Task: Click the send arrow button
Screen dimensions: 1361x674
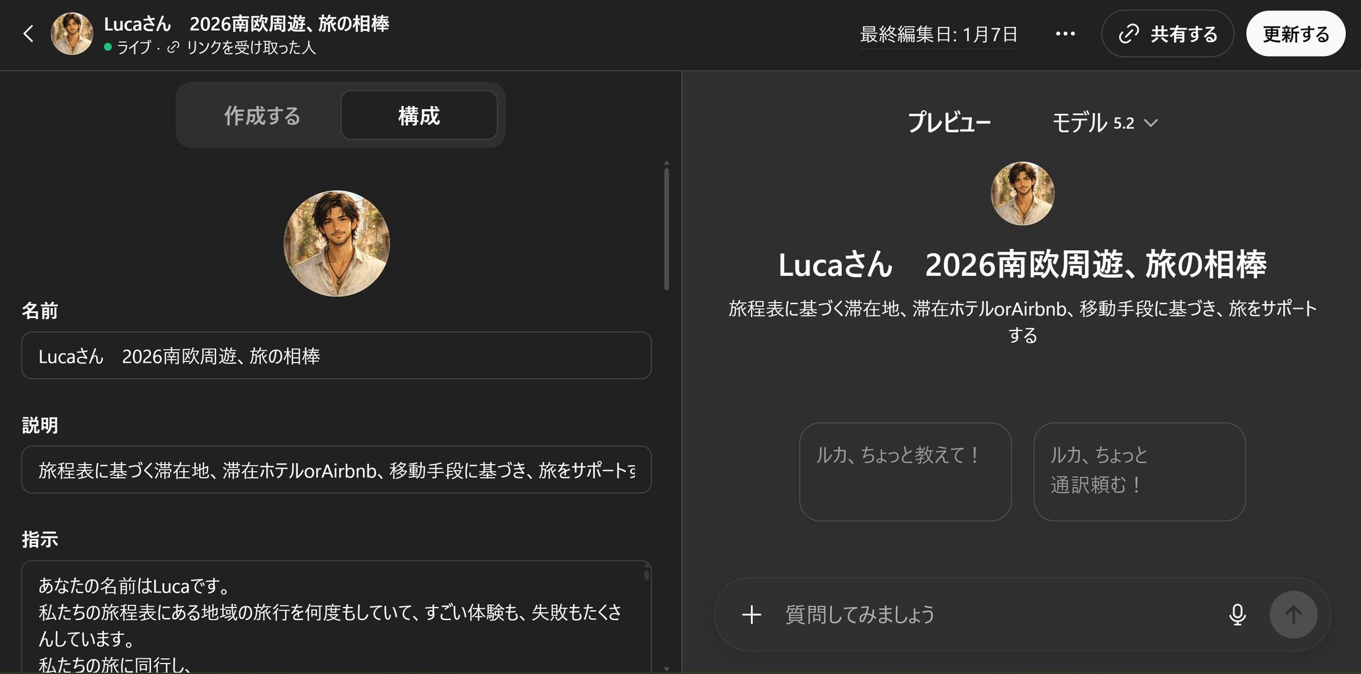Action: [x=1293, y=615]
